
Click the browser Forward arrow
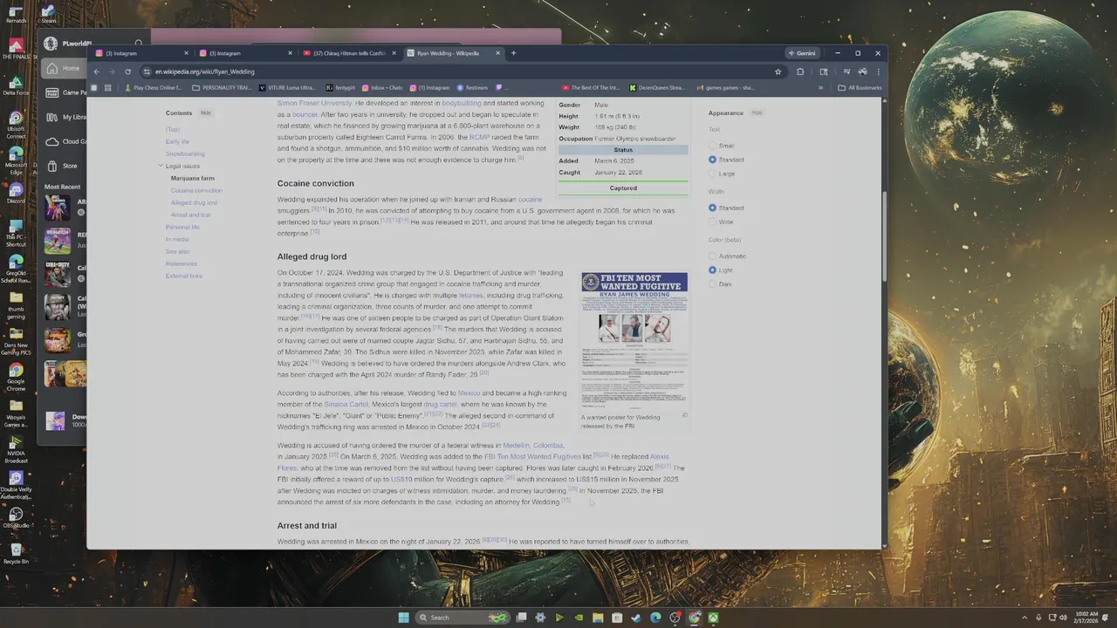pos(112,72)
